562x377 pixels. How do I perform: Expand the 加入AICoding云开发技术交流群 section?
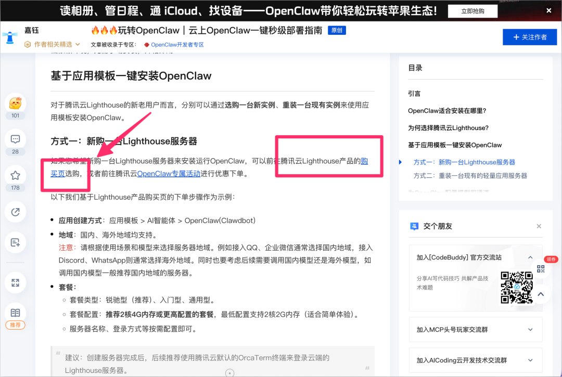[530, 360]
